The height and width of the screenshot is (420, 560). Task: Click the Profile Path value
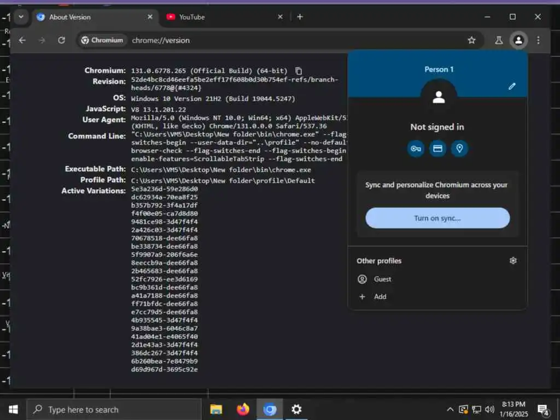coord(223,180)
